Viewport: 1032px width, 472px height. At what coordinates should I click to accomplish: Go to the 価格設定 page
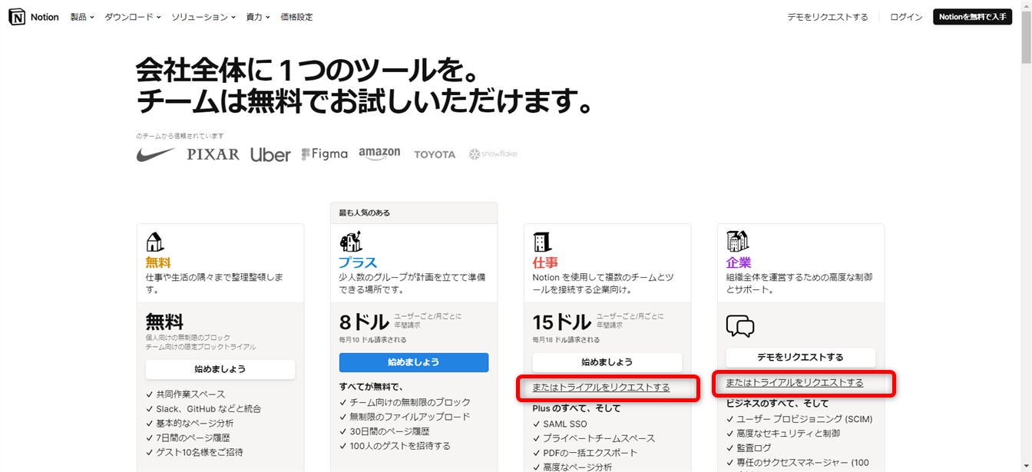point(296,17)
